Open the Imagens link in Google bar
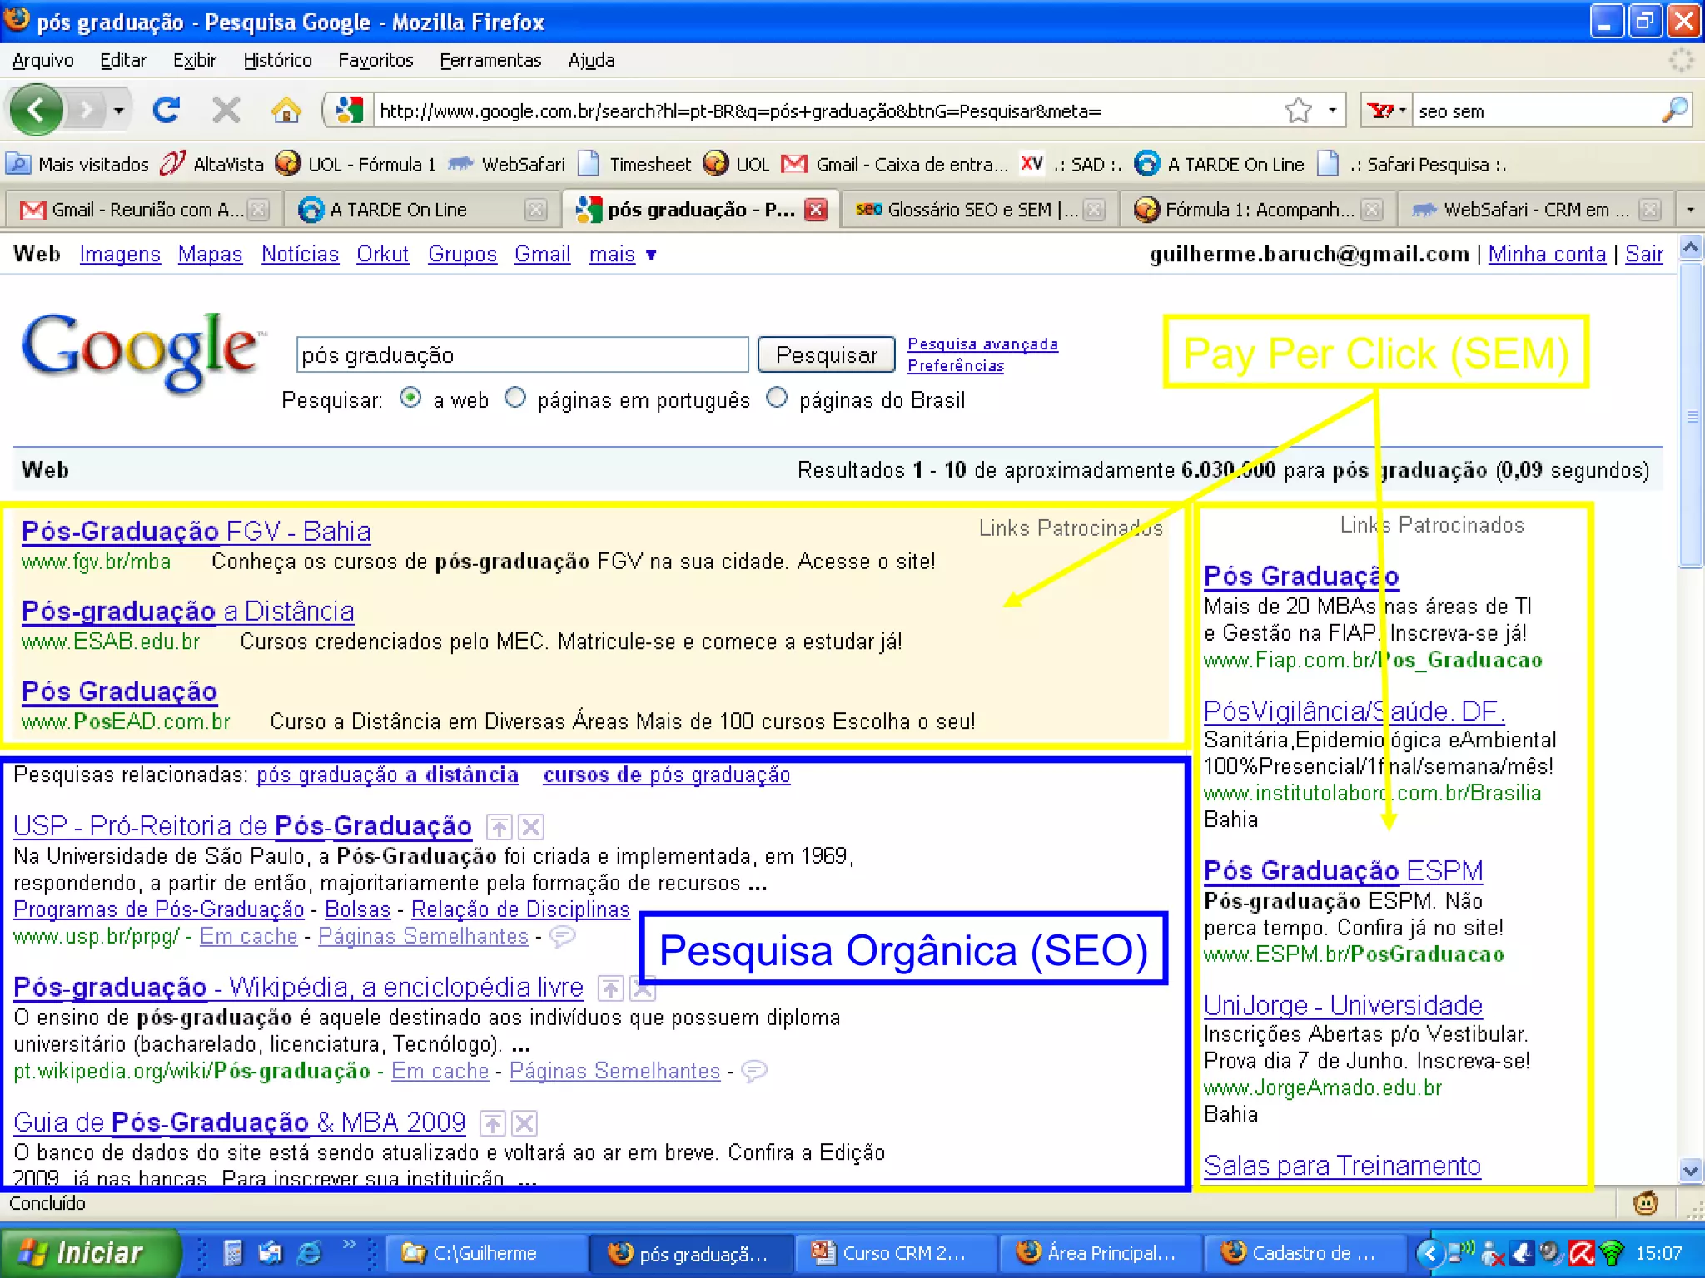 tap(120, 254)
